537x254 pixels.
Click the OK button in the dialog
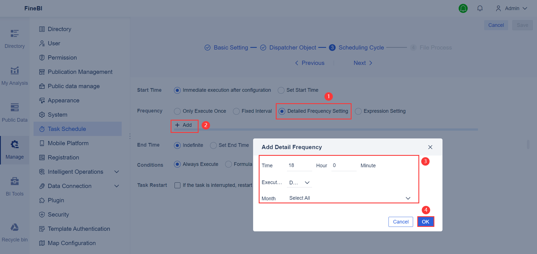click(425, 222)
